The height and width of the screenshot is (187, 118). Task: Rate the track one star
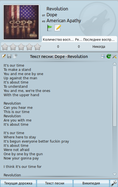pos(5,47)
